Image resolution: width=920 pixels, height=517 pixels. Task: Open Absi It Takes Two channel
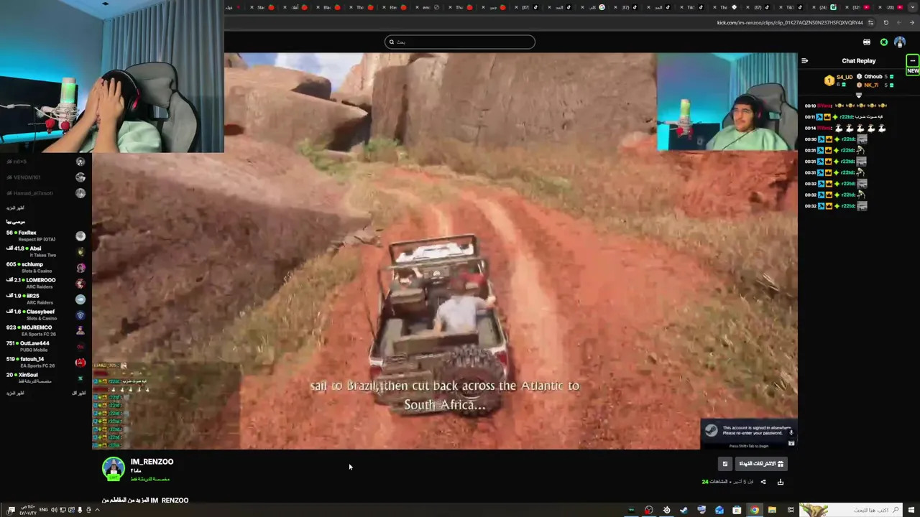pos(45,251)
